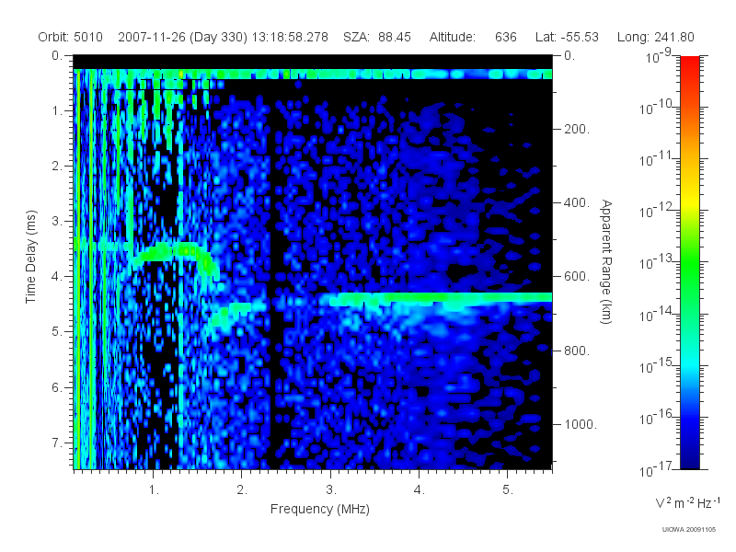
Task: Click the time delay tick '3.'
Action: pyautogui.click(x=57, y=222)
